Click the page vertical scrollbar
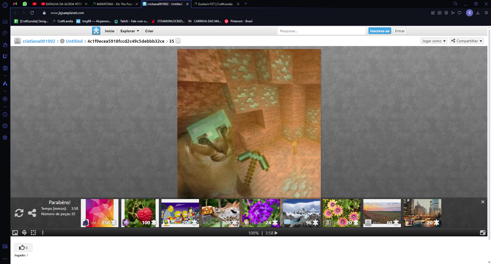The width and height of the screenshot is (491, 264). point(489,134)
